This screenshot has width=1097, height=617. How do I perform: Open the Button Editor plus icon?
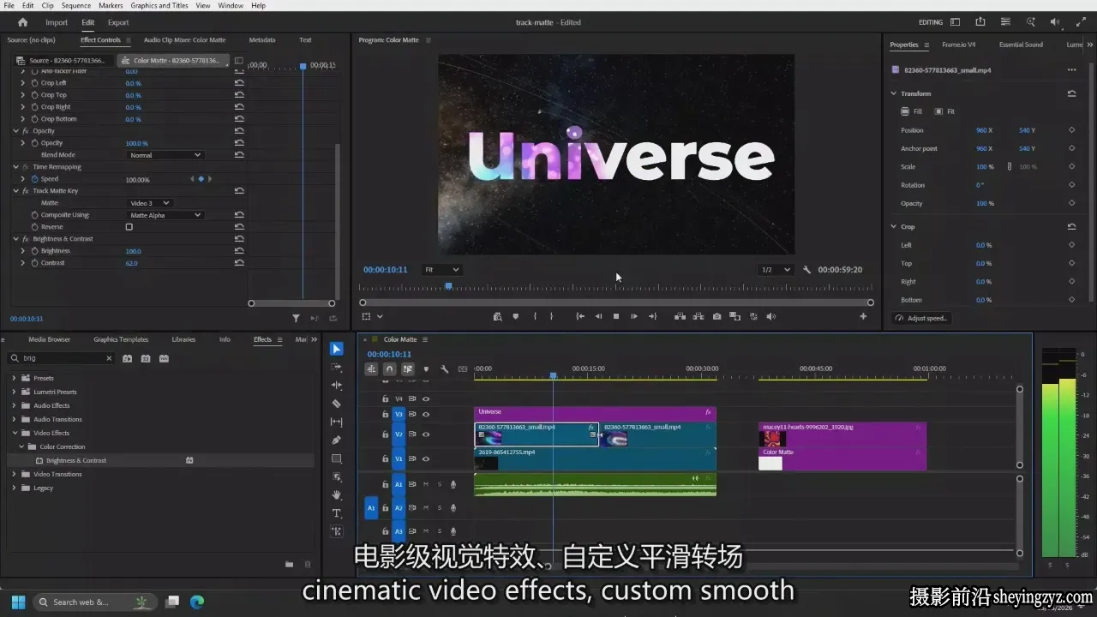click(x=863, y=316)
